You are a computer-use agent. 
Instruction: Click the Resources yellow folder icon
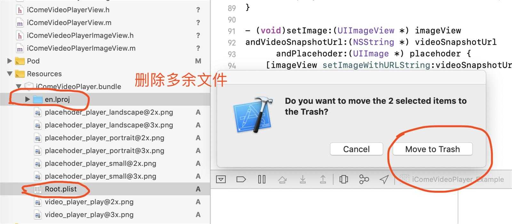pos(20,74)
